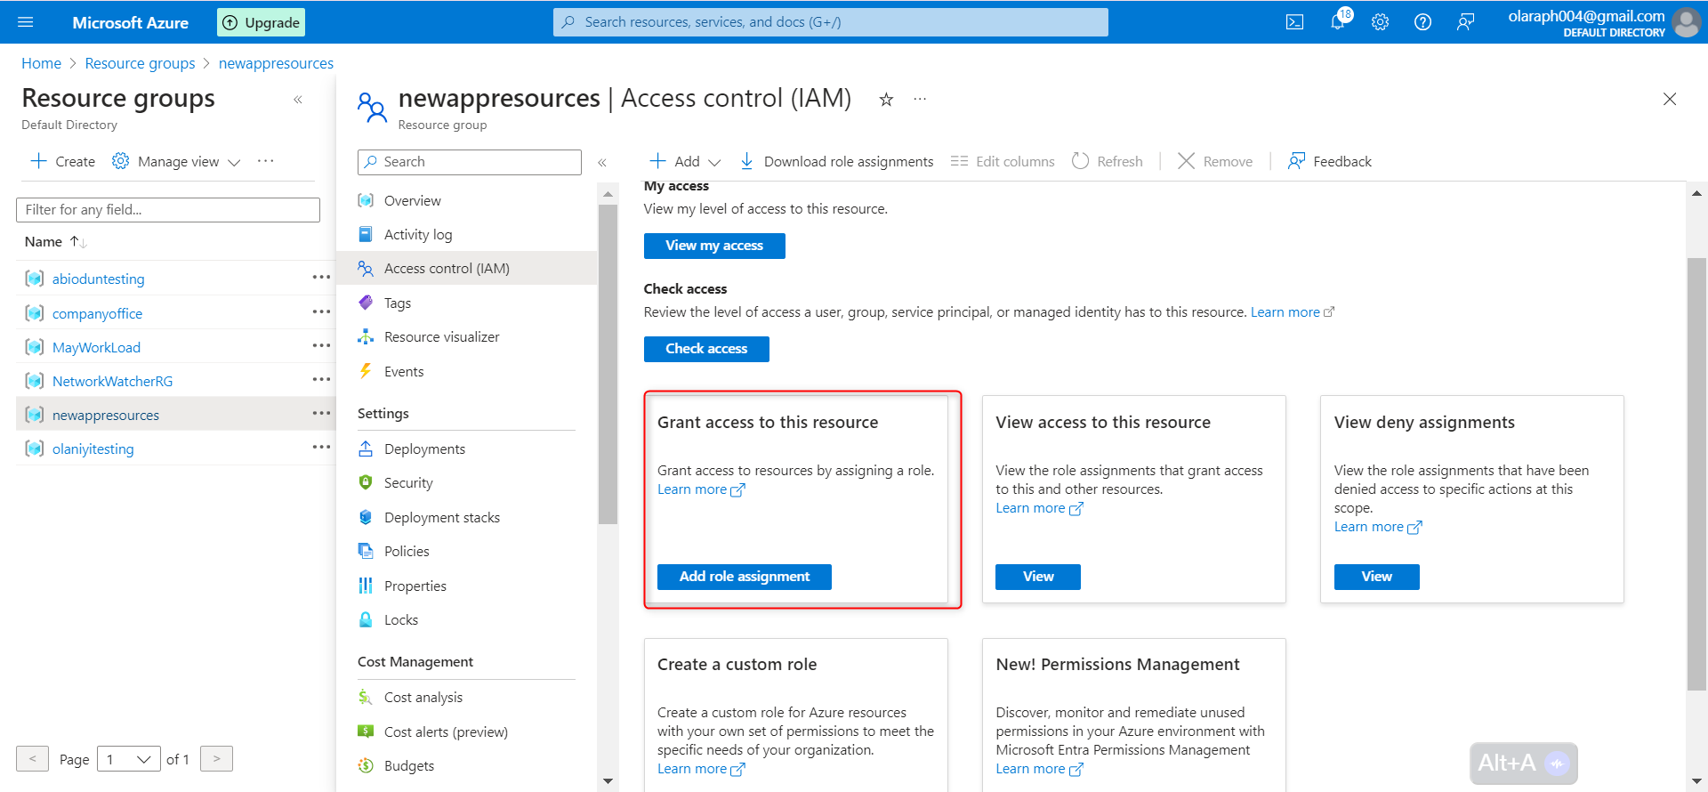1708x792 pixels.
Task: Click Feedback in the IAM toolbar
Action: [1330, 161]
